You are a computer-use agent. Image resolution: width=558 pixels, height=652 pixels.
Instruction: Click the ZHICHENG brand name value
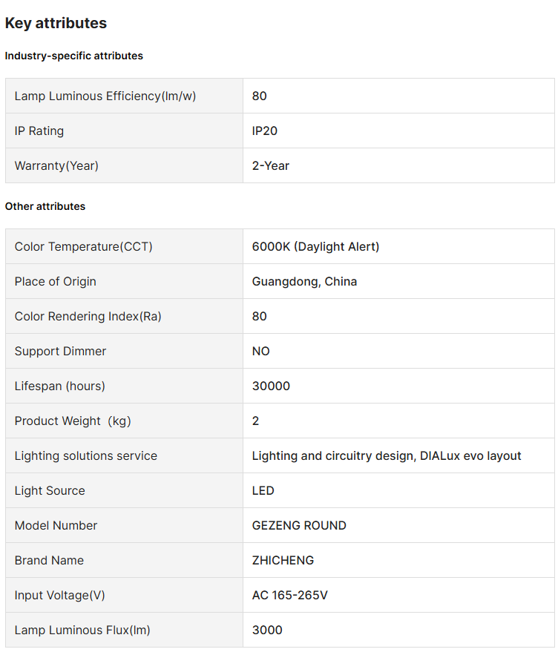[x=283, y=560]
